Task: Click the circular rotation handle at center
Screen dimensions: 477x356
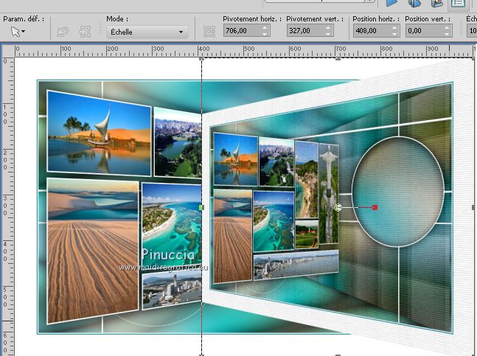Action: (338, 208)
